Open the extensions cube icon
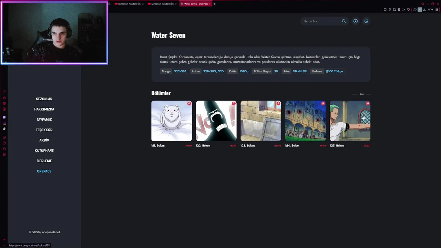 415,10
